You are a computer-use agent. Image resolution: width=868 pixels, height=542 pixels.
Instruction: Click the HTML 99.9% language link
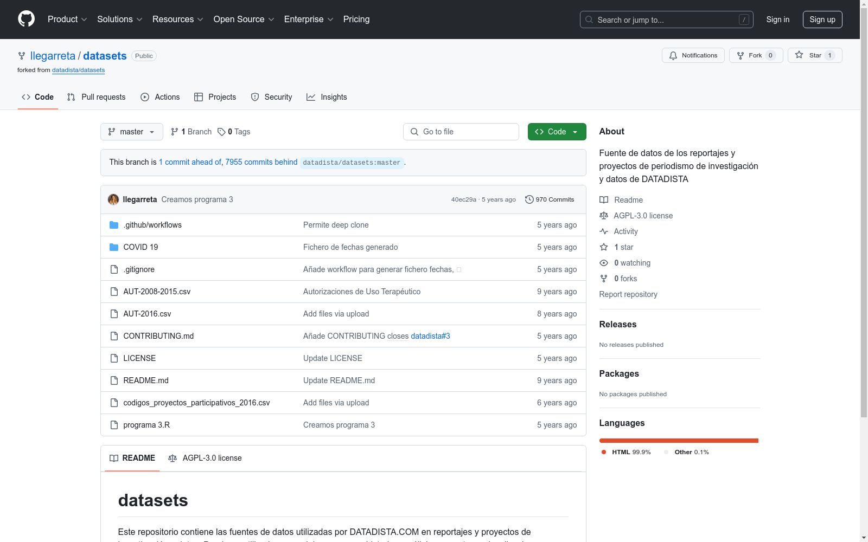(x=626, y=452)
